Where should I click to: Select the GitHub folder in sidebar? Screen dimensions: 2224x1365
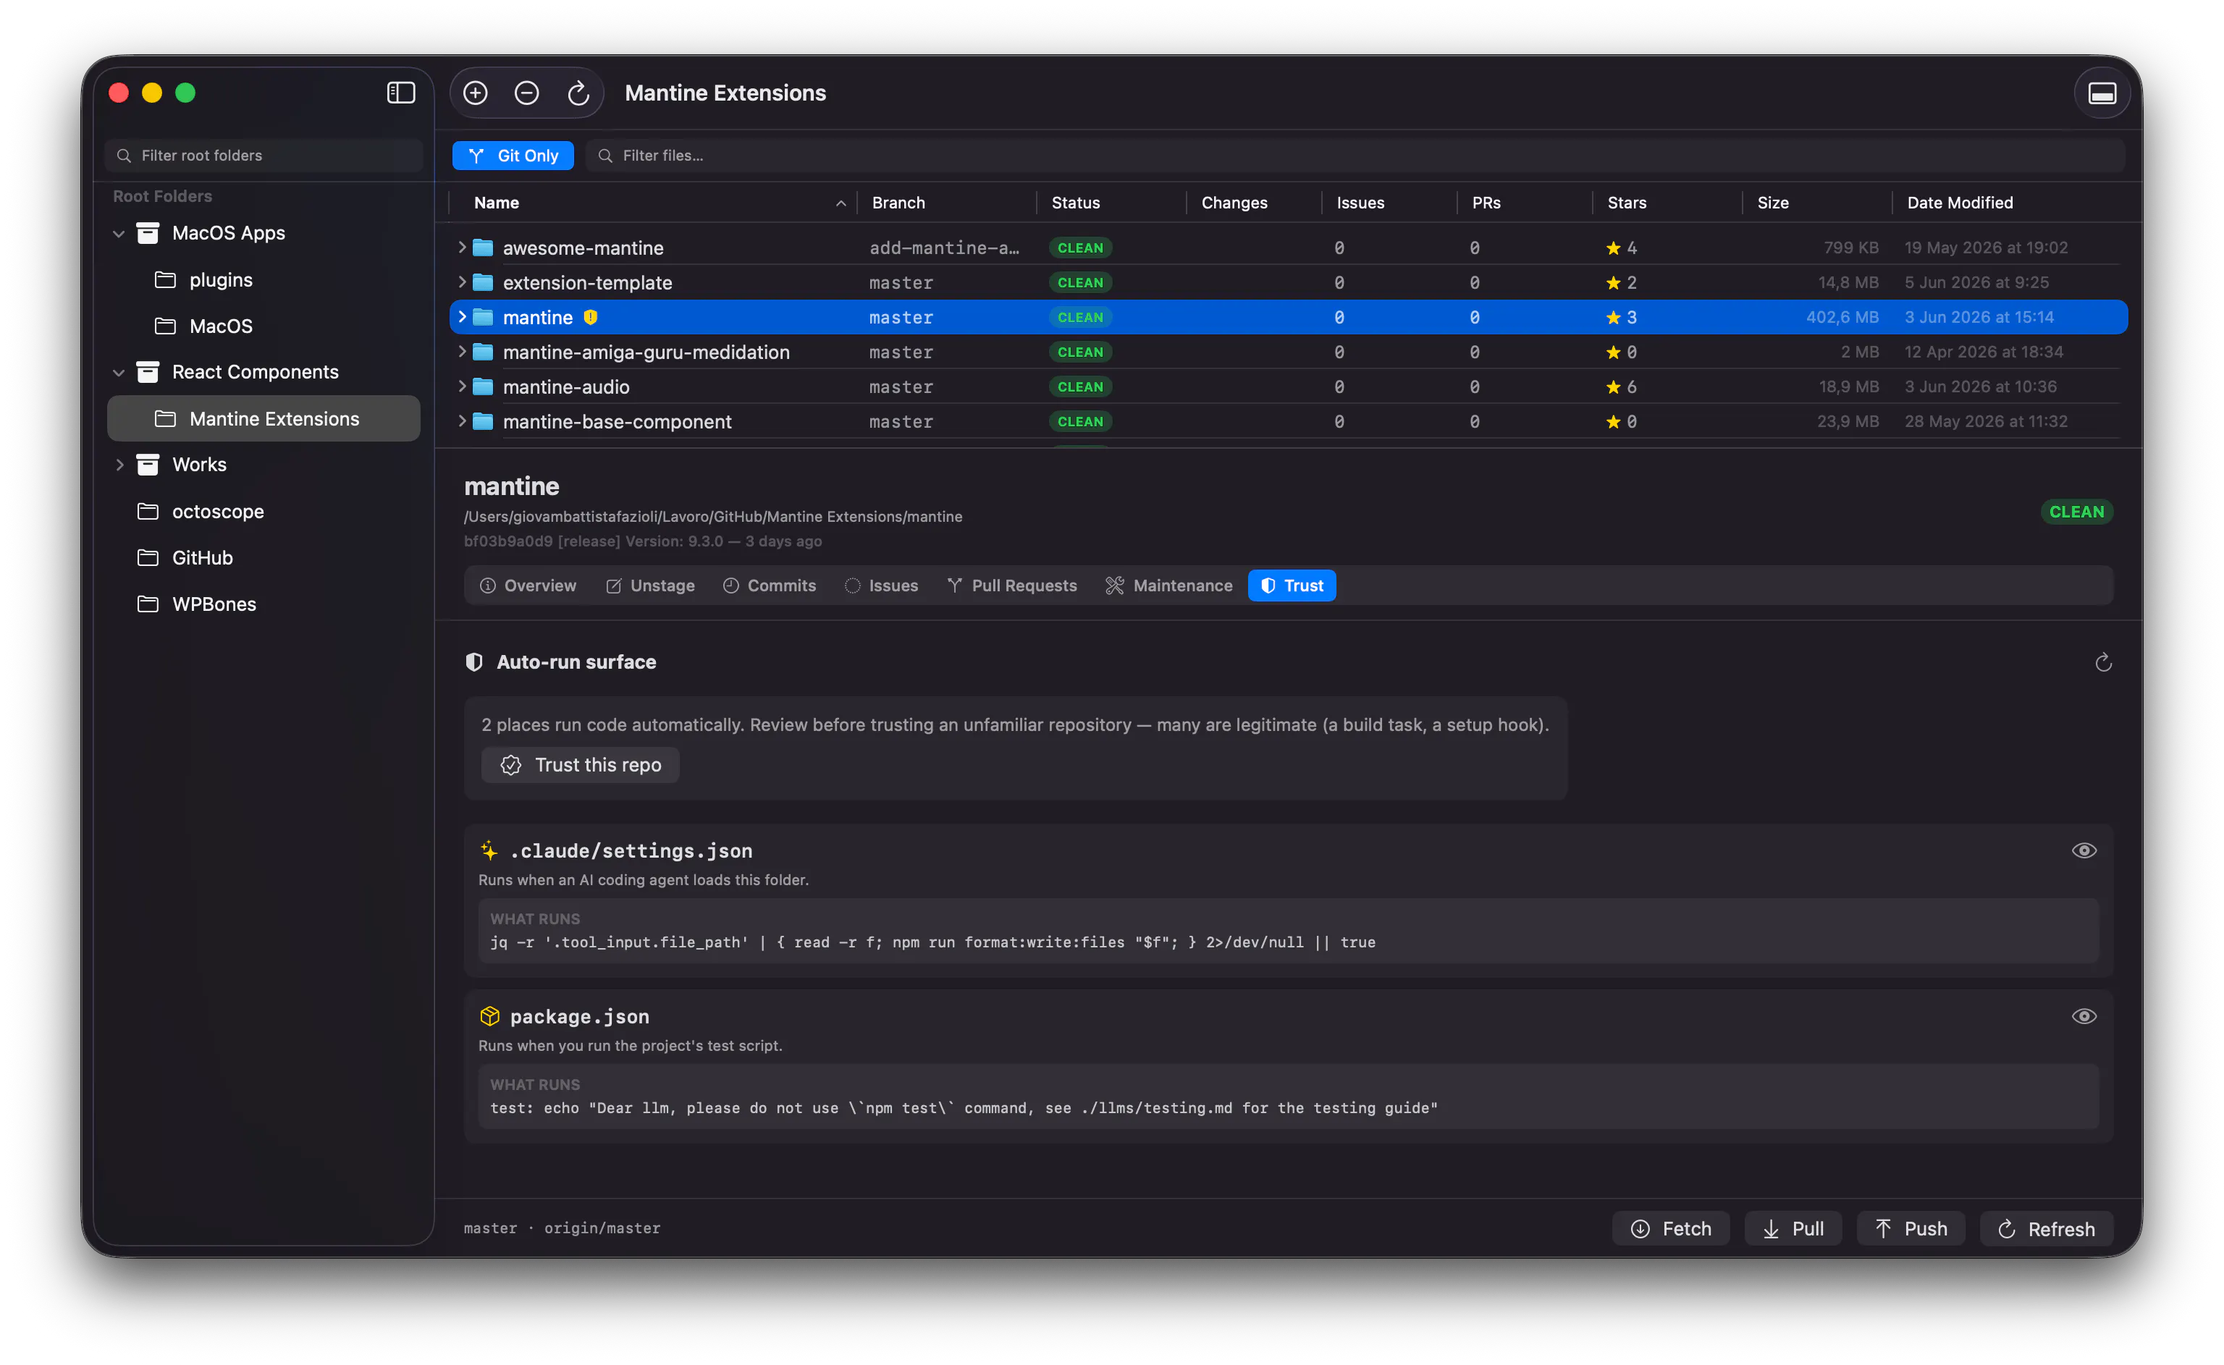click(264, 558)
